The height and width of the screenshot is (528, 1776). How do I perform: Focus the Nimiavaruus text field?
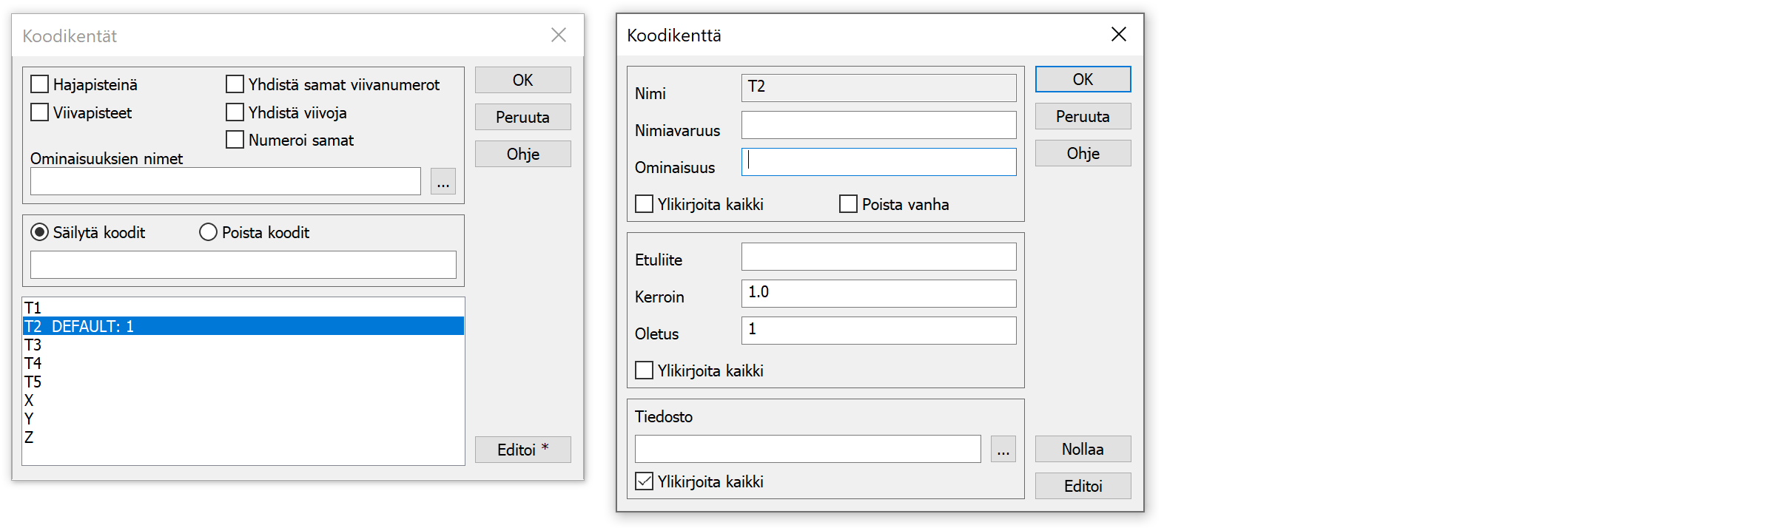coord(878,125)
